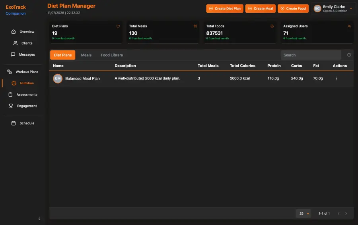
Task: Open Messages chat bubble icon
Action: (13, 54)
